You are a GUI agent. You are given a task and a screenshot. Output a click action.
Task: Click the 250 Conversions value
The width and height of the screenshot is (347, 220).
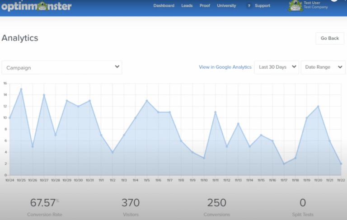point(217,203)
